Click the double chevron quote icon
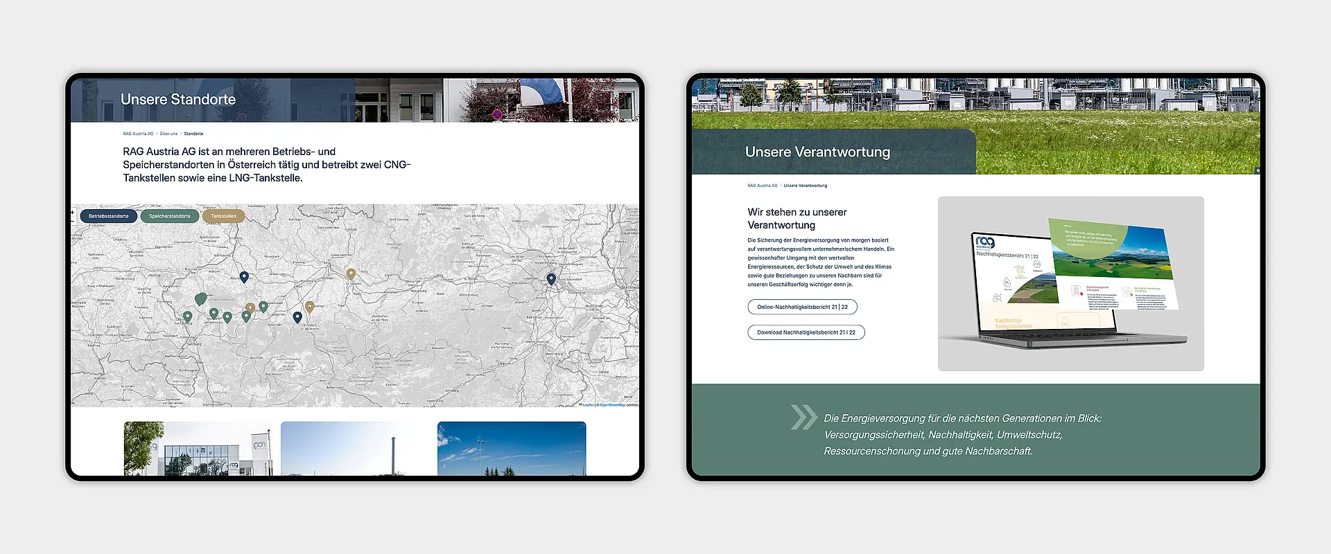The height and width of the screenshot is (554, 1331). coord(804,418)
